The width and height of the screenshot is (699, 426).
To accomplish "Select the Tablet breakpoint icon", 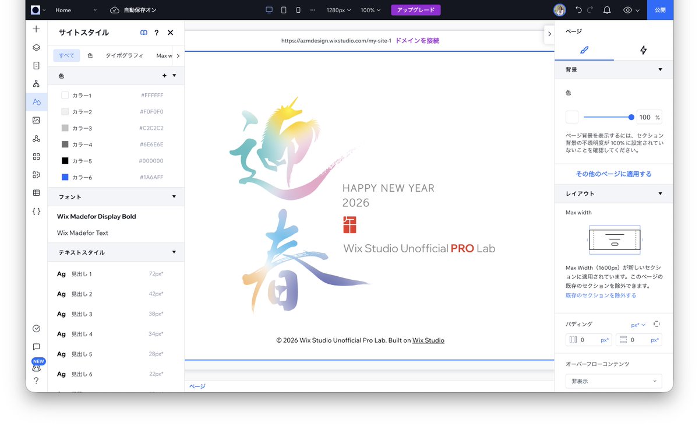I will [x=284, y=10].
